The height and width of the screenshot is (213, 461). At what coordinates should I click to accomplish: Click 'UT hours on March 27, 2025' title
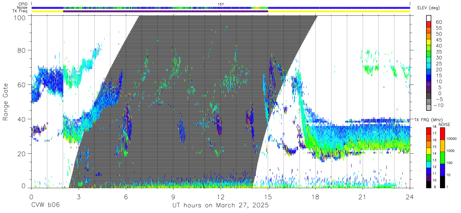[x=220, y=205]
